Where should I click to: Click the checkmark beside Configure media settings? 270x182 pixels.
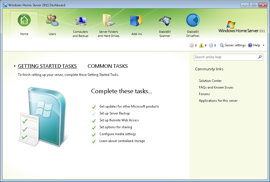[x=94, y=135]
